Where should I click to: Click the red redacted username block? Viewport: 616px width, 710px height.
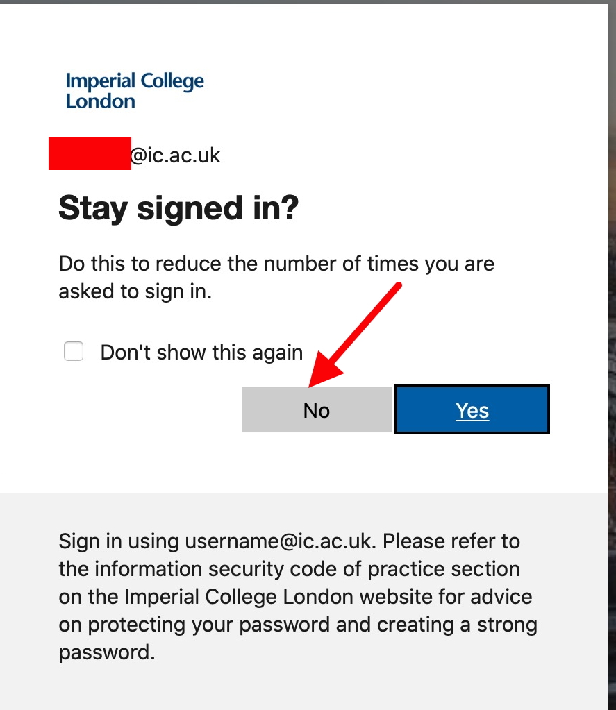point(90,154)
